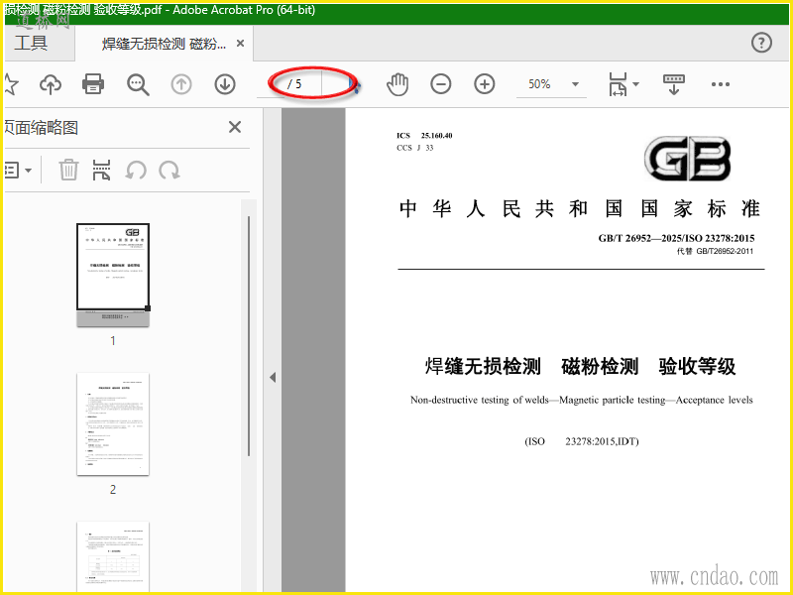Rotate page counterclockwise

tap(136, 171)
